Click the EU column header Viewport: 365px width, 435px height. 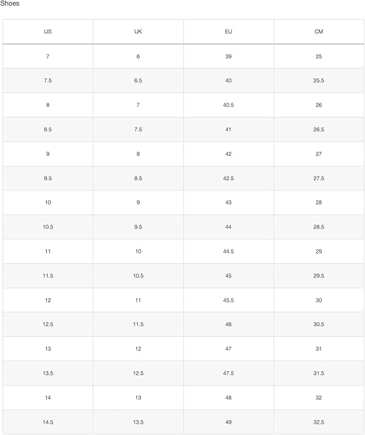229,32
